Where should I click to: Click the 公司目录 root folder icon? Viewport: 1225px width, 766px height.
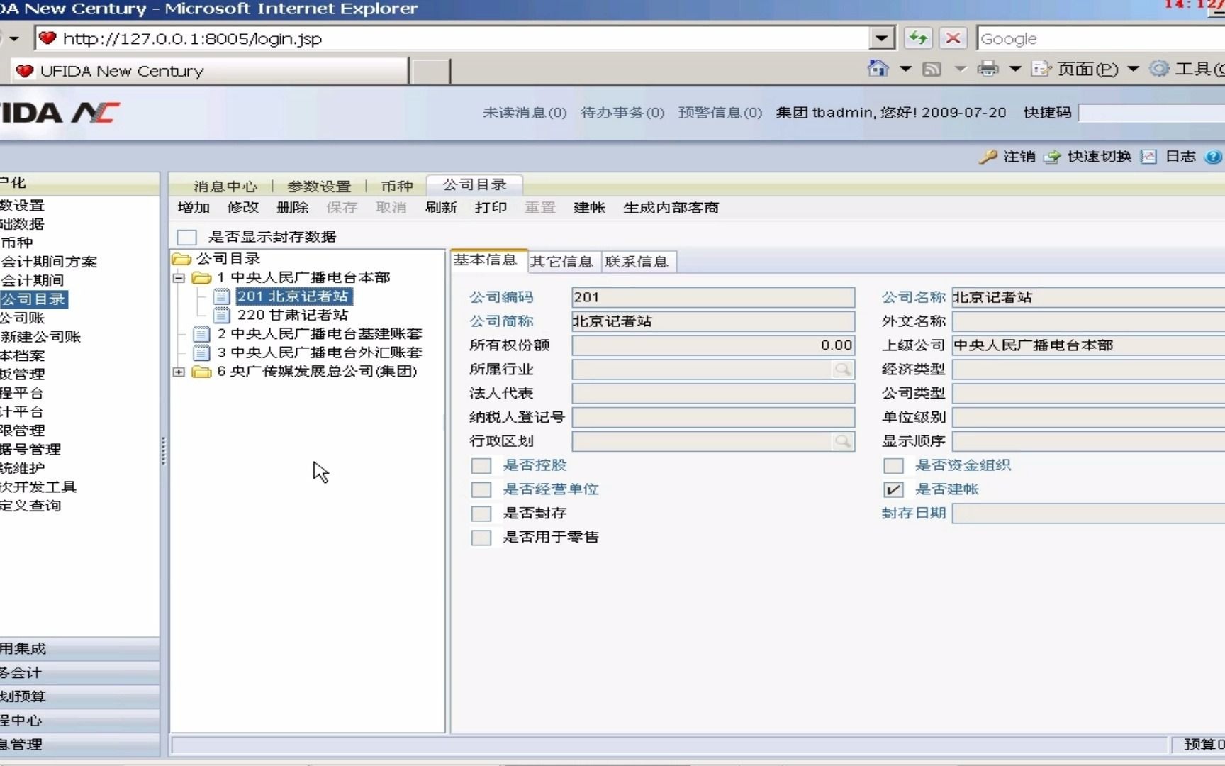181,259
